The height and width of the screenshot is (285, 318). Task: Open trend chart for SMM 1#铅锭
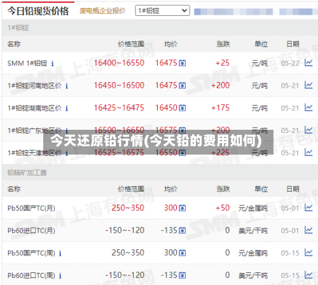(x=308, y=62)
